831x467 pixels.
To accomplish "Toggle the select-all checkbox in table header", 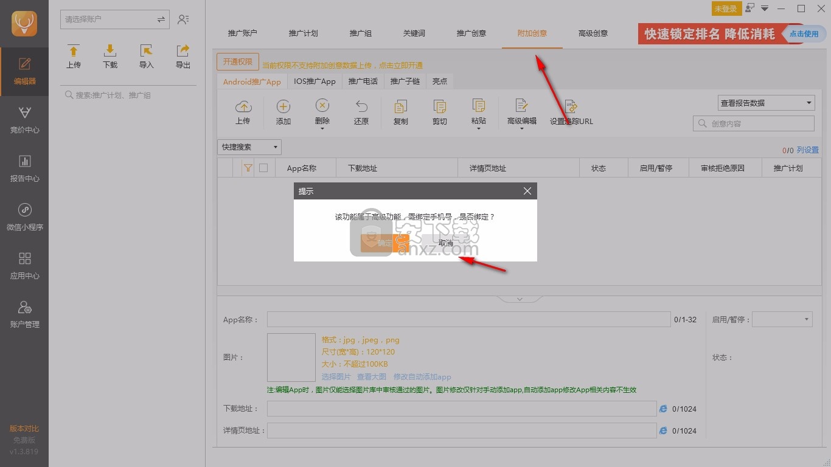I will coord(263,168).
